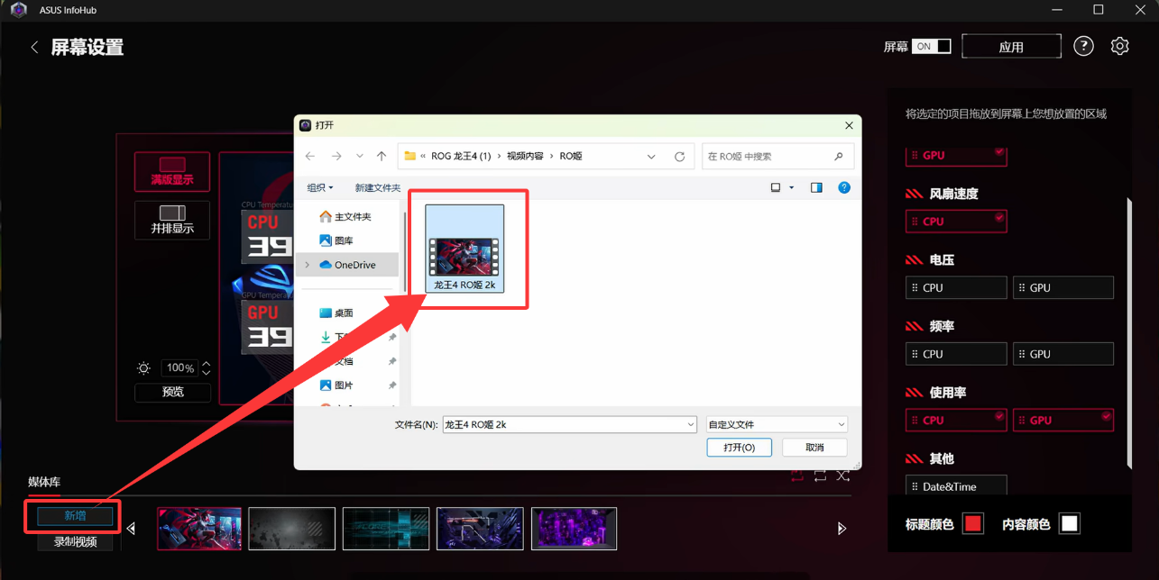1159x580 pixels.
Task: Open the 媒体库 media library tab
Action: coord(44,482)
